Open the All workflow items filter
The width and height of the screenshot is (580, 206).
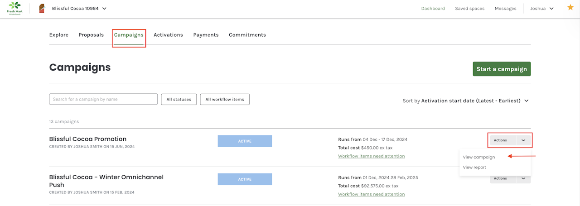pyautogui.click(x=225, y=99)
